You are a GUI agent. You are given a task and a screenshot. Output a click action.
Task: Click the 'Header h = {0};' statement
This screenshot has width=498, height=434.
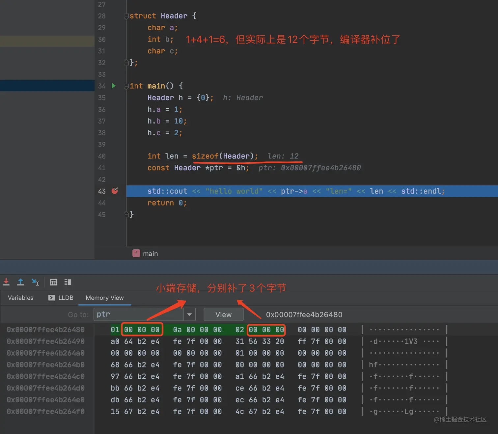pos(180,98)
